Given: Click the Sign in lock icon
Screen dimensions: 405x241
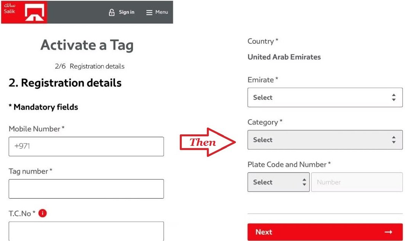Looking at the screenshot, I should (112, 12).
